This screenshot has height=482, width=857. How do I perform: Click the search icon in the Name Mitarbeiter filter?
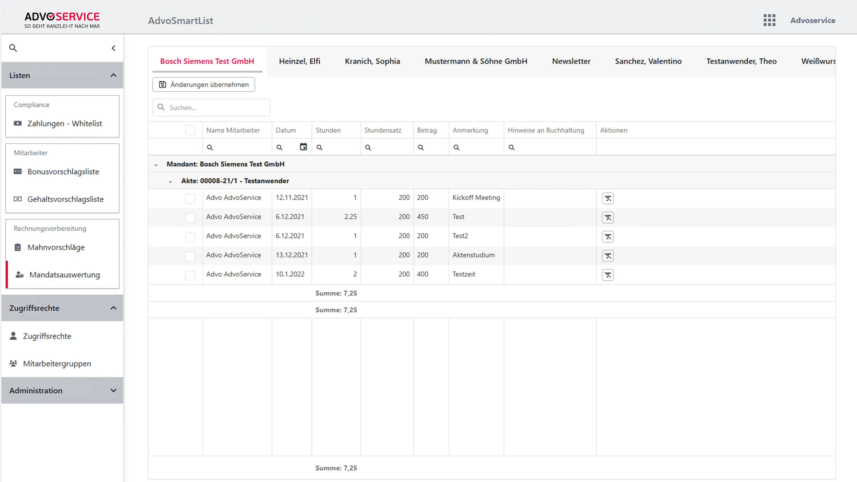(210, 148)
